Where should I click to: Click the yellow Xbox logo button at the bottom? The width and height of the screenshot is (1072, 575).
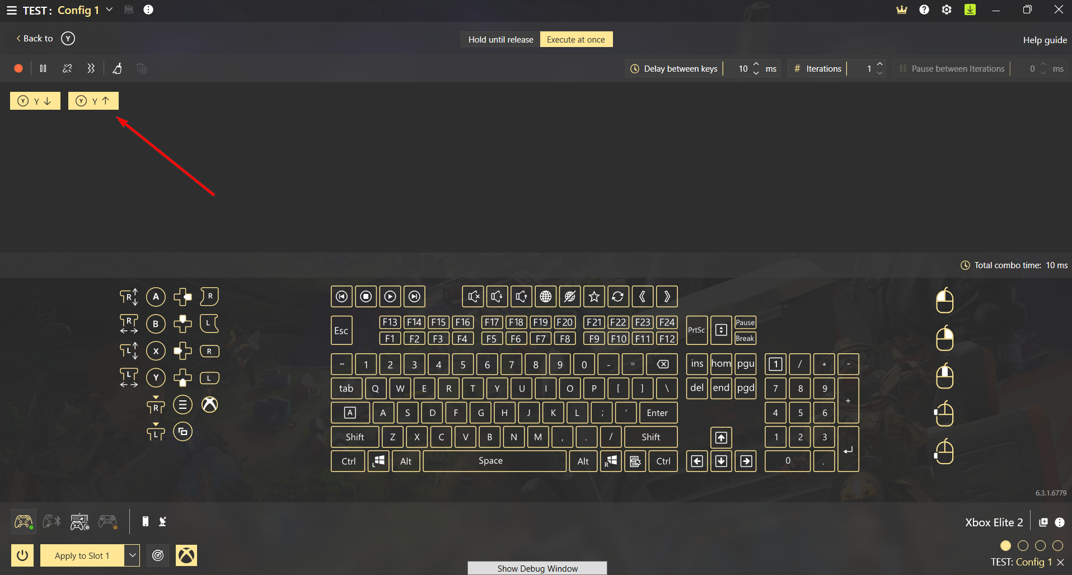[x=186, y=555]
